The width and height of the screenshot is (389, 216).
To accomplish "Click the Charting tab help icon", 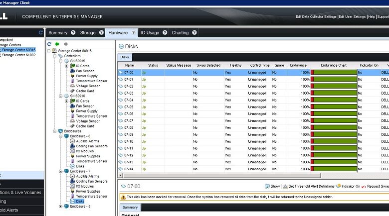I will click(x=194, y=32).
